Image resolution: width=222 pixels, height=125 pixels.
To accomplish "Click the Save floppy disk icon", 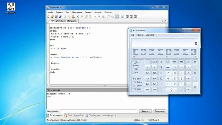I will click(x=56, y=17).
